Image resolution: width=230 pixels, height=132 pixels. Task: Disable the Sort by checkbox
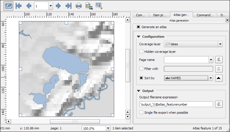point(141,78)
